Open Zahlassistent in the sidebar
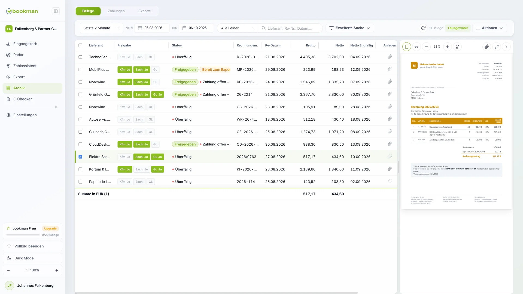The image size is (523, 294). tap(33, 66)
